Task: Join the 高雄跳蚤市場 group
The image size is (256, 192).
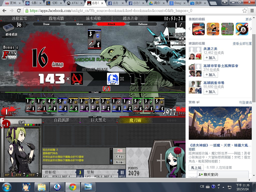Action: [x=210, y=92]
